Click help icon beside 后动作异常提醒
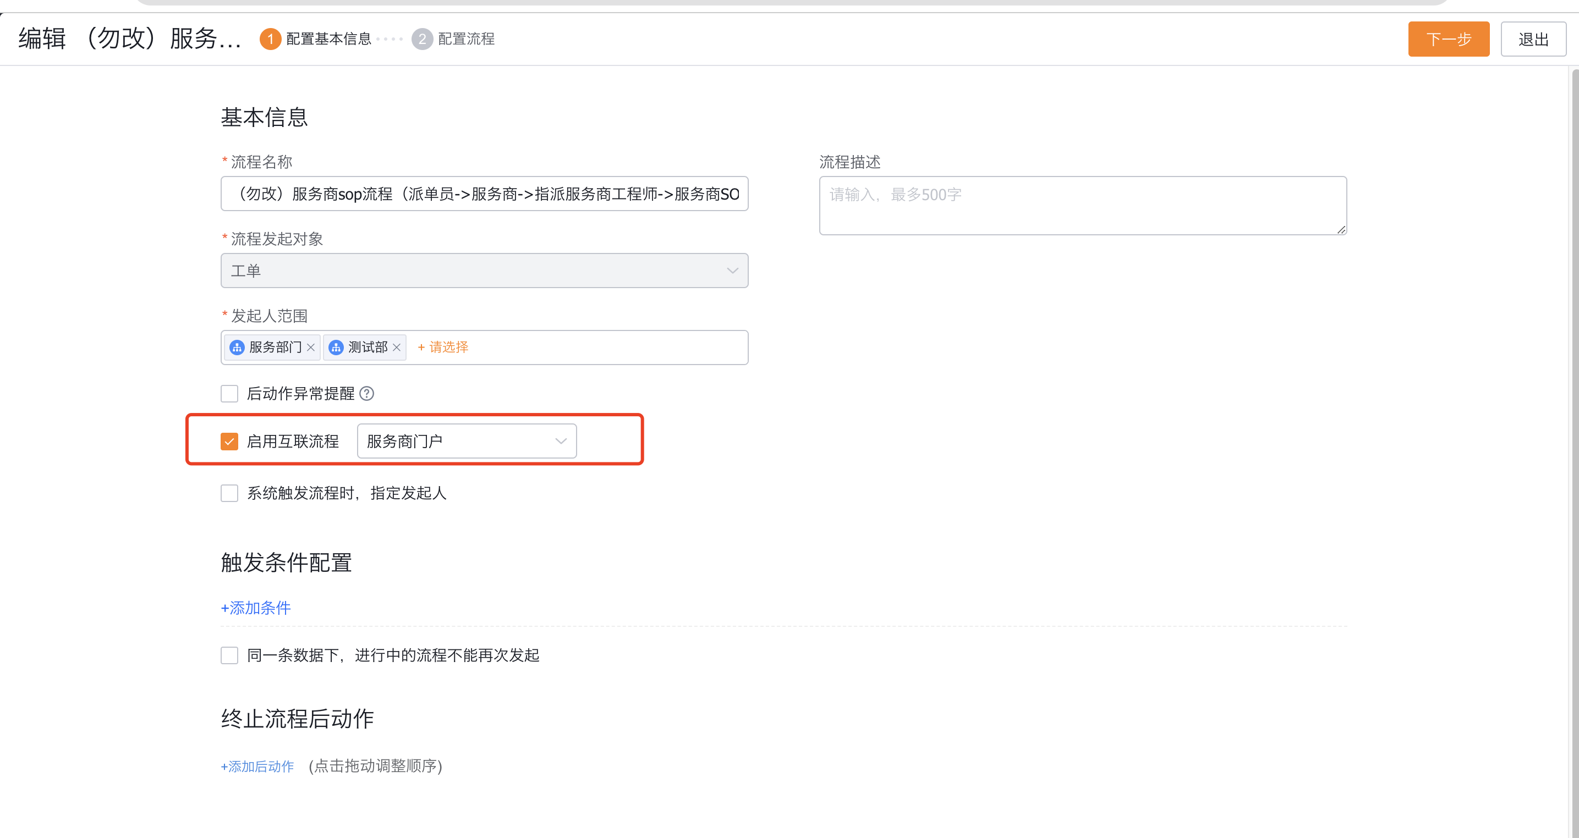 pos(366,393)
